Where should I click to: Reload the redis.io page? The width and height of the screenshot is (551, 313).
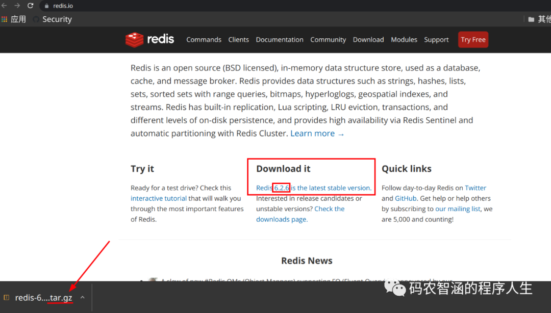pyautogui.click(x=31, y=6)
